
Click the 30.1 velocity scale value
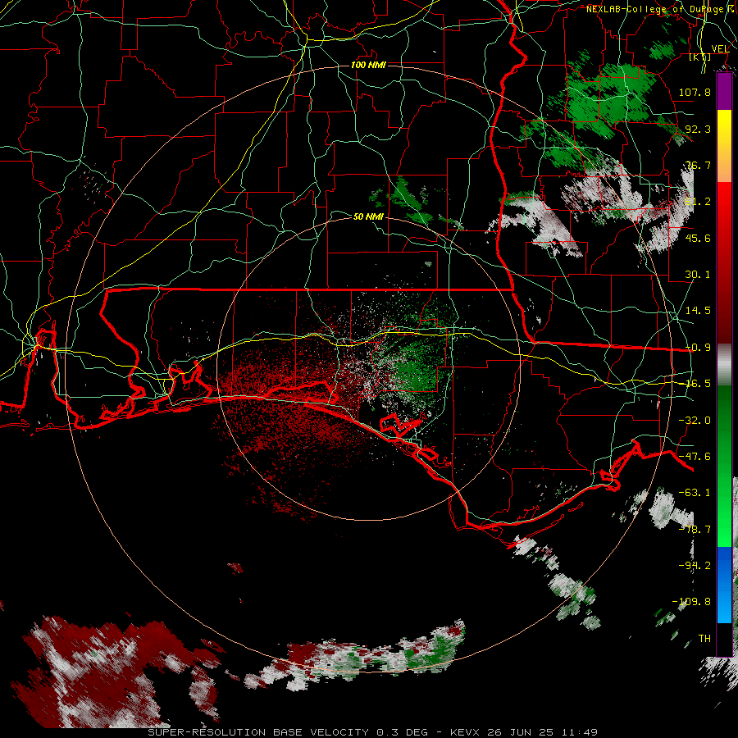698,275
